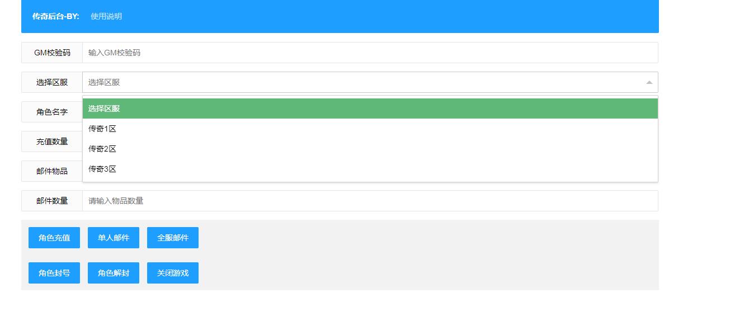The image size is (735, 335).
Task: Choose 传奇3区 option
Action: click(370, 169)
